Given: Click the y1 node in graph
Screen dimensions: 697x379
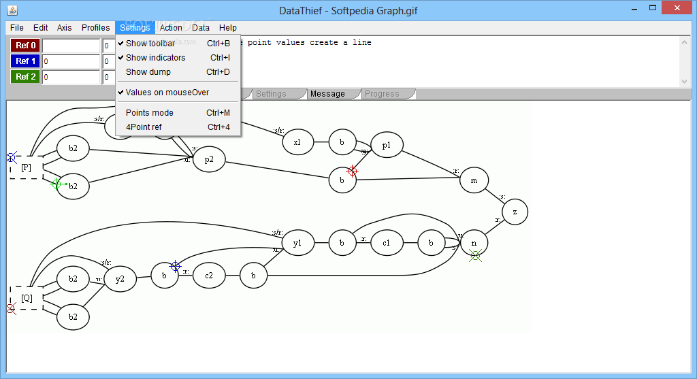Looking at the screenshot, I should click(297, 243).
